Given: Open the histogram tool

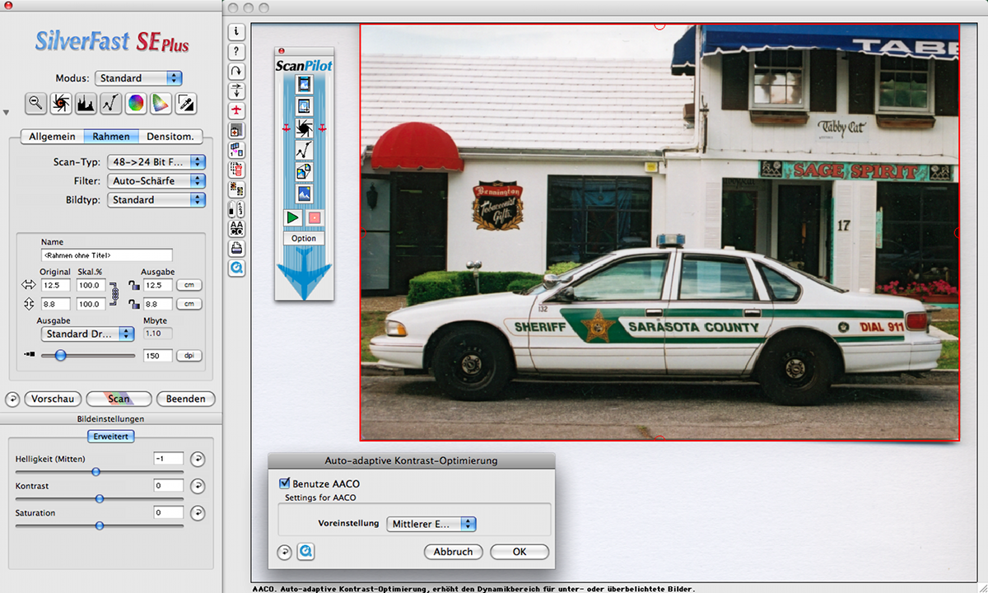Looking at the screenshot, I should click(86, 103).
